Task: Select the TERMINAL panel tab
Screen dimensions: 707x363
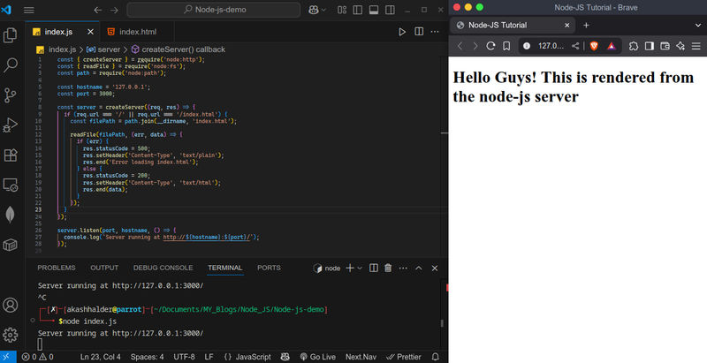Action: tap(225, 268)
